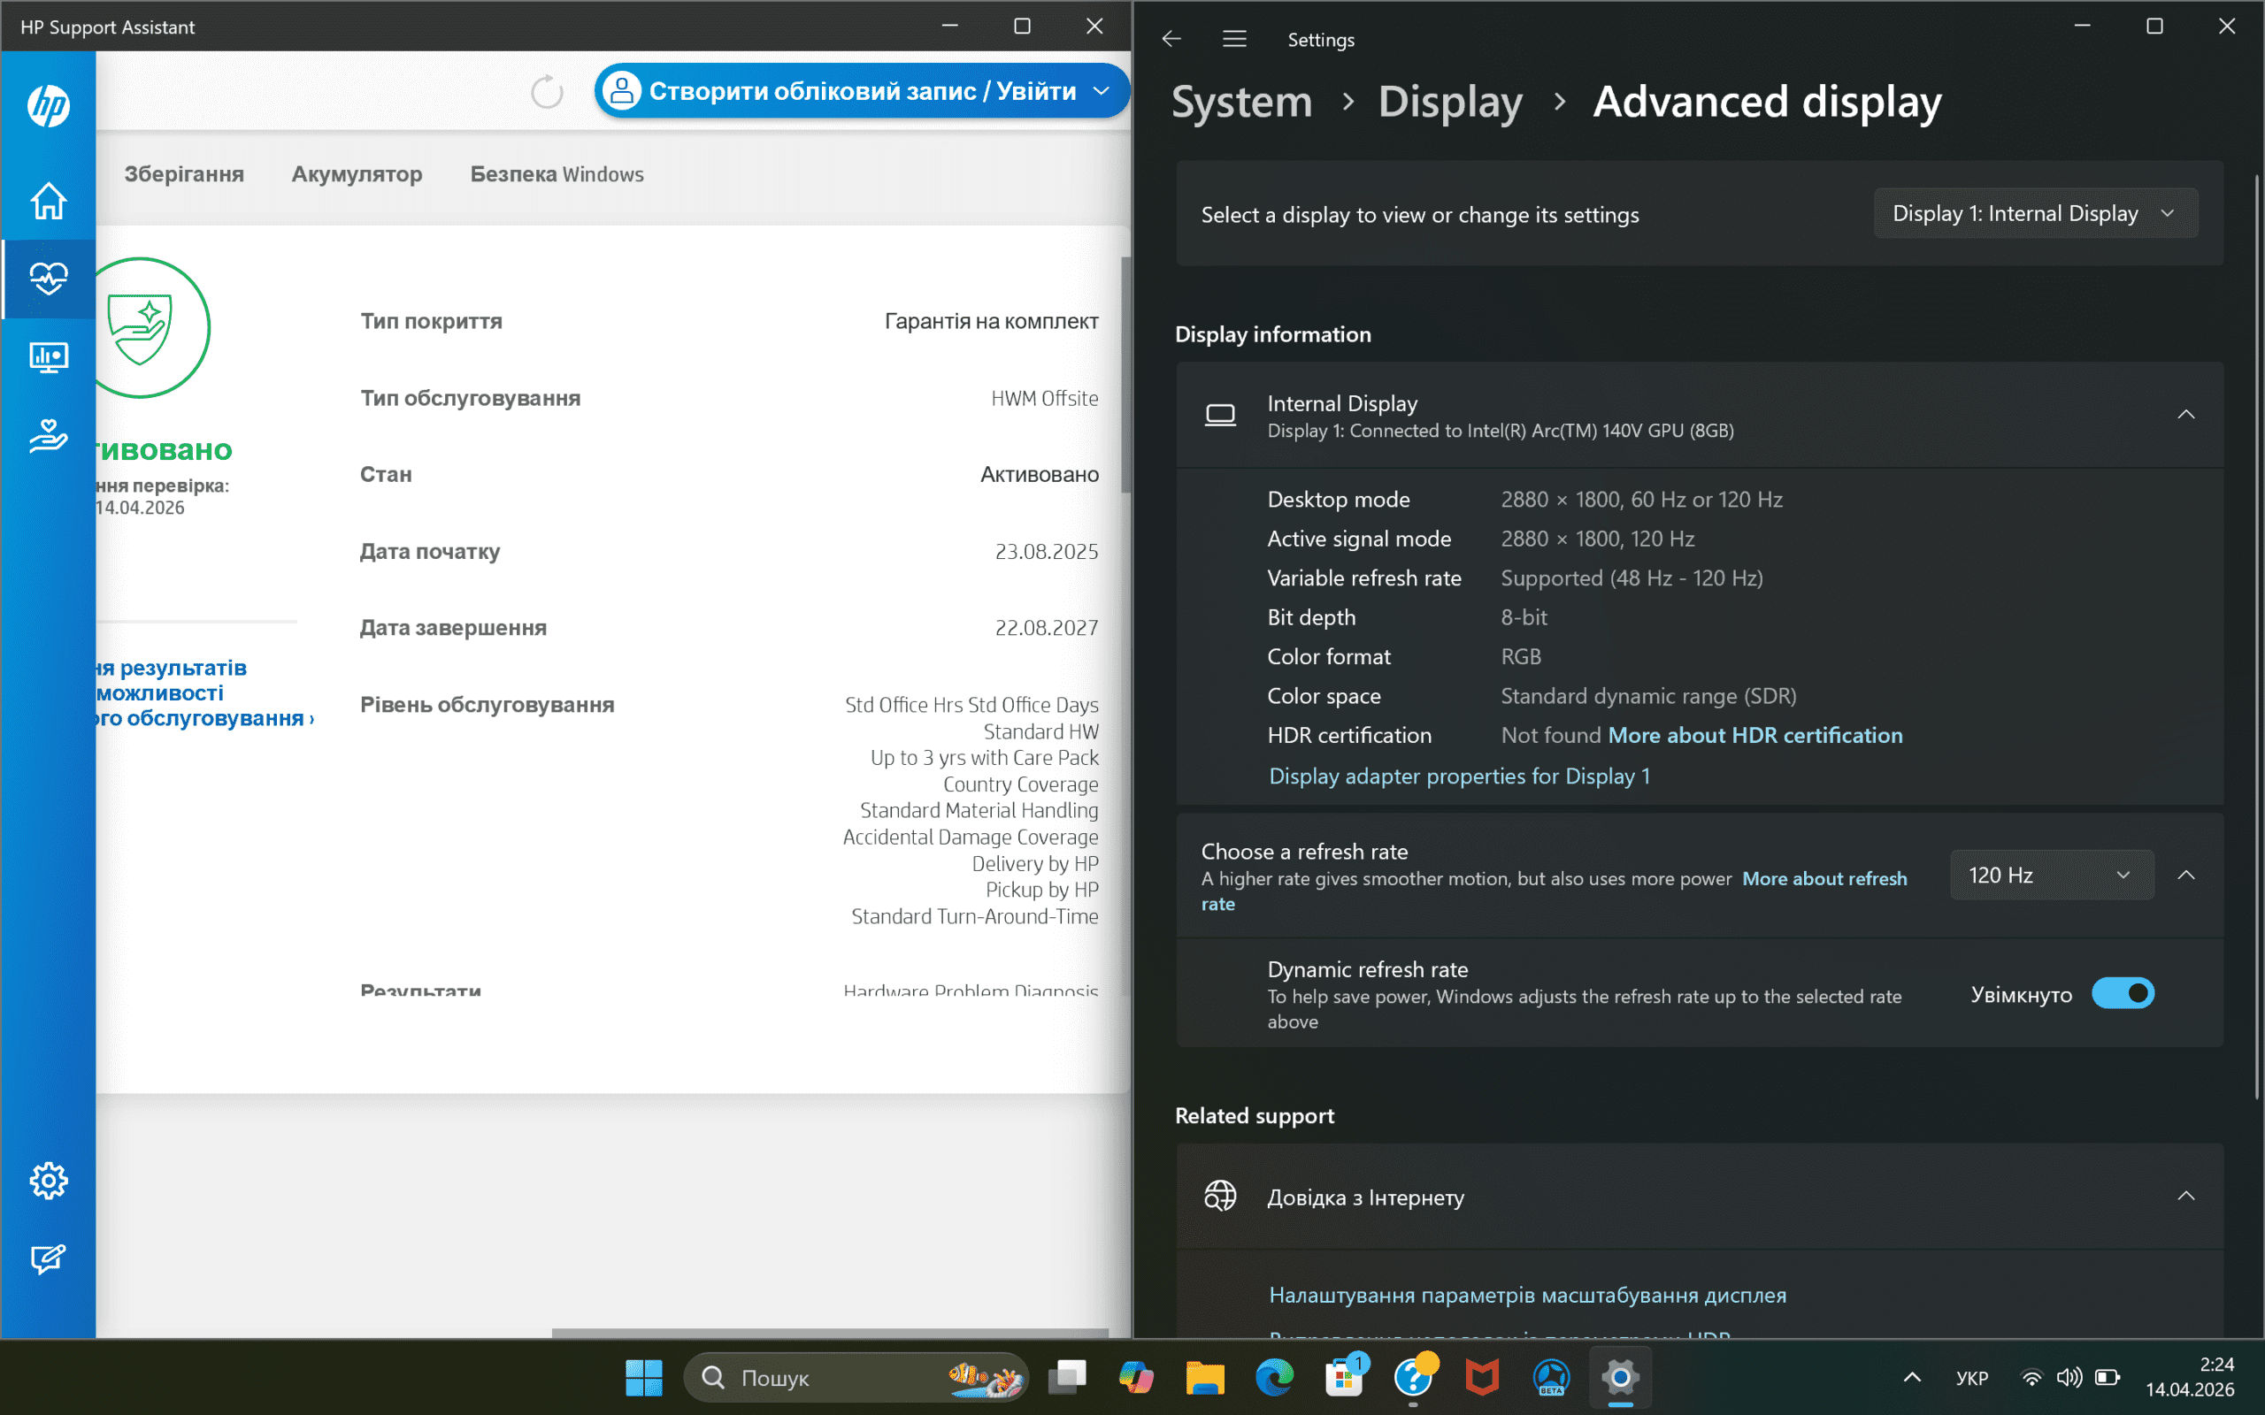Switch to the Акумулятор tab
This screenshot has height=1415, width=2265.
(x=357, y=174)
